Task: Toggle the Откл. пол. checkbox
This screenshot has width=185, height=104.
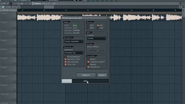Action: click(x=66, y=64)
